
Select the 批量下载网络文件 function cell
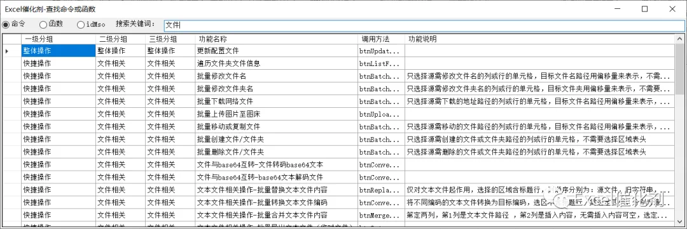pos(277,101)
